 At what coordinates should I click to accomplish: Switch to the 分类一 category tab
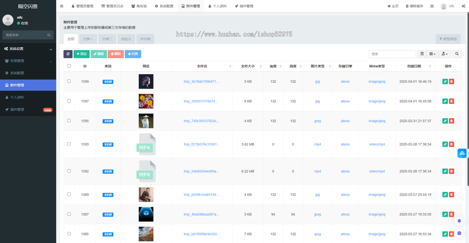point(88,39)
